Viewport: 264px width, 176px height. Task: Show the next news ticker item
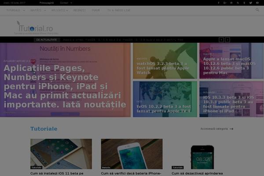(x=227, y=40)
